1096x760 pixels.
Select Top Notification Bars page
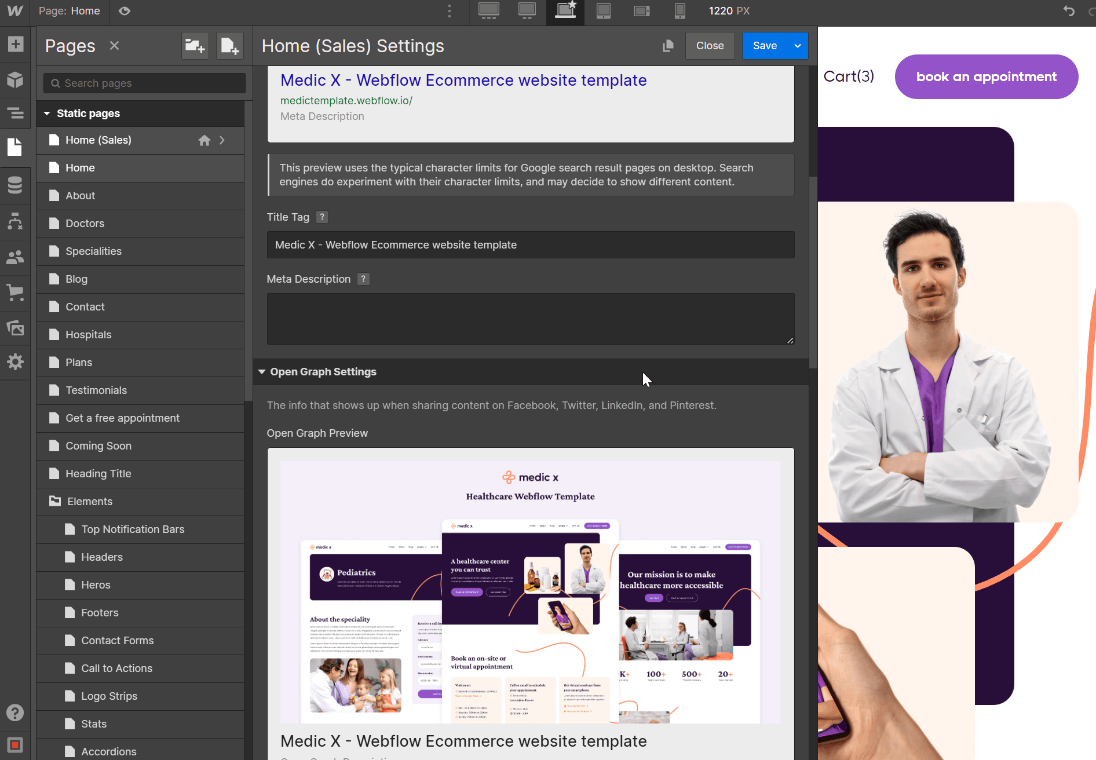pos(140,529)
